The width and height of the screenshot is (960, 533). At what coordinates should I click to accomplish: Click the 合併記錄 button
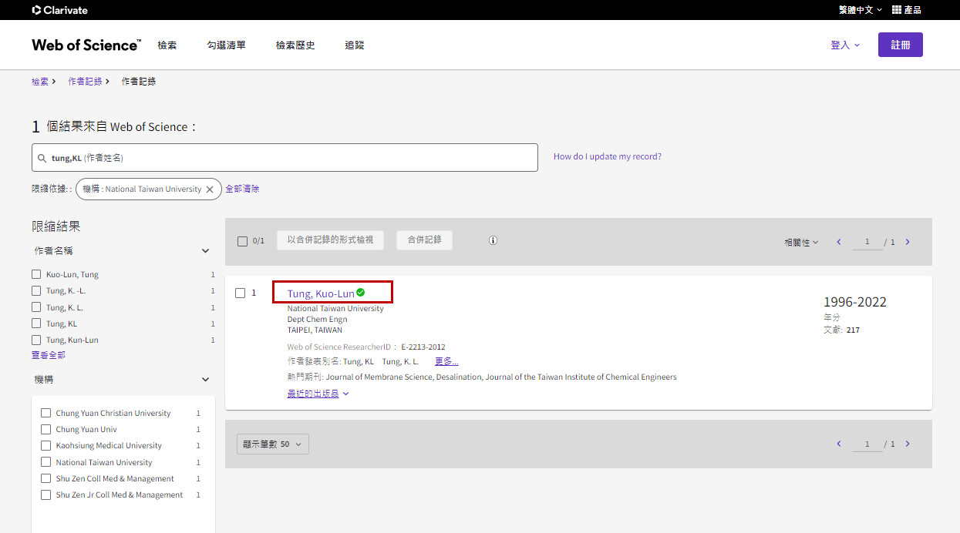click(424, 240)
